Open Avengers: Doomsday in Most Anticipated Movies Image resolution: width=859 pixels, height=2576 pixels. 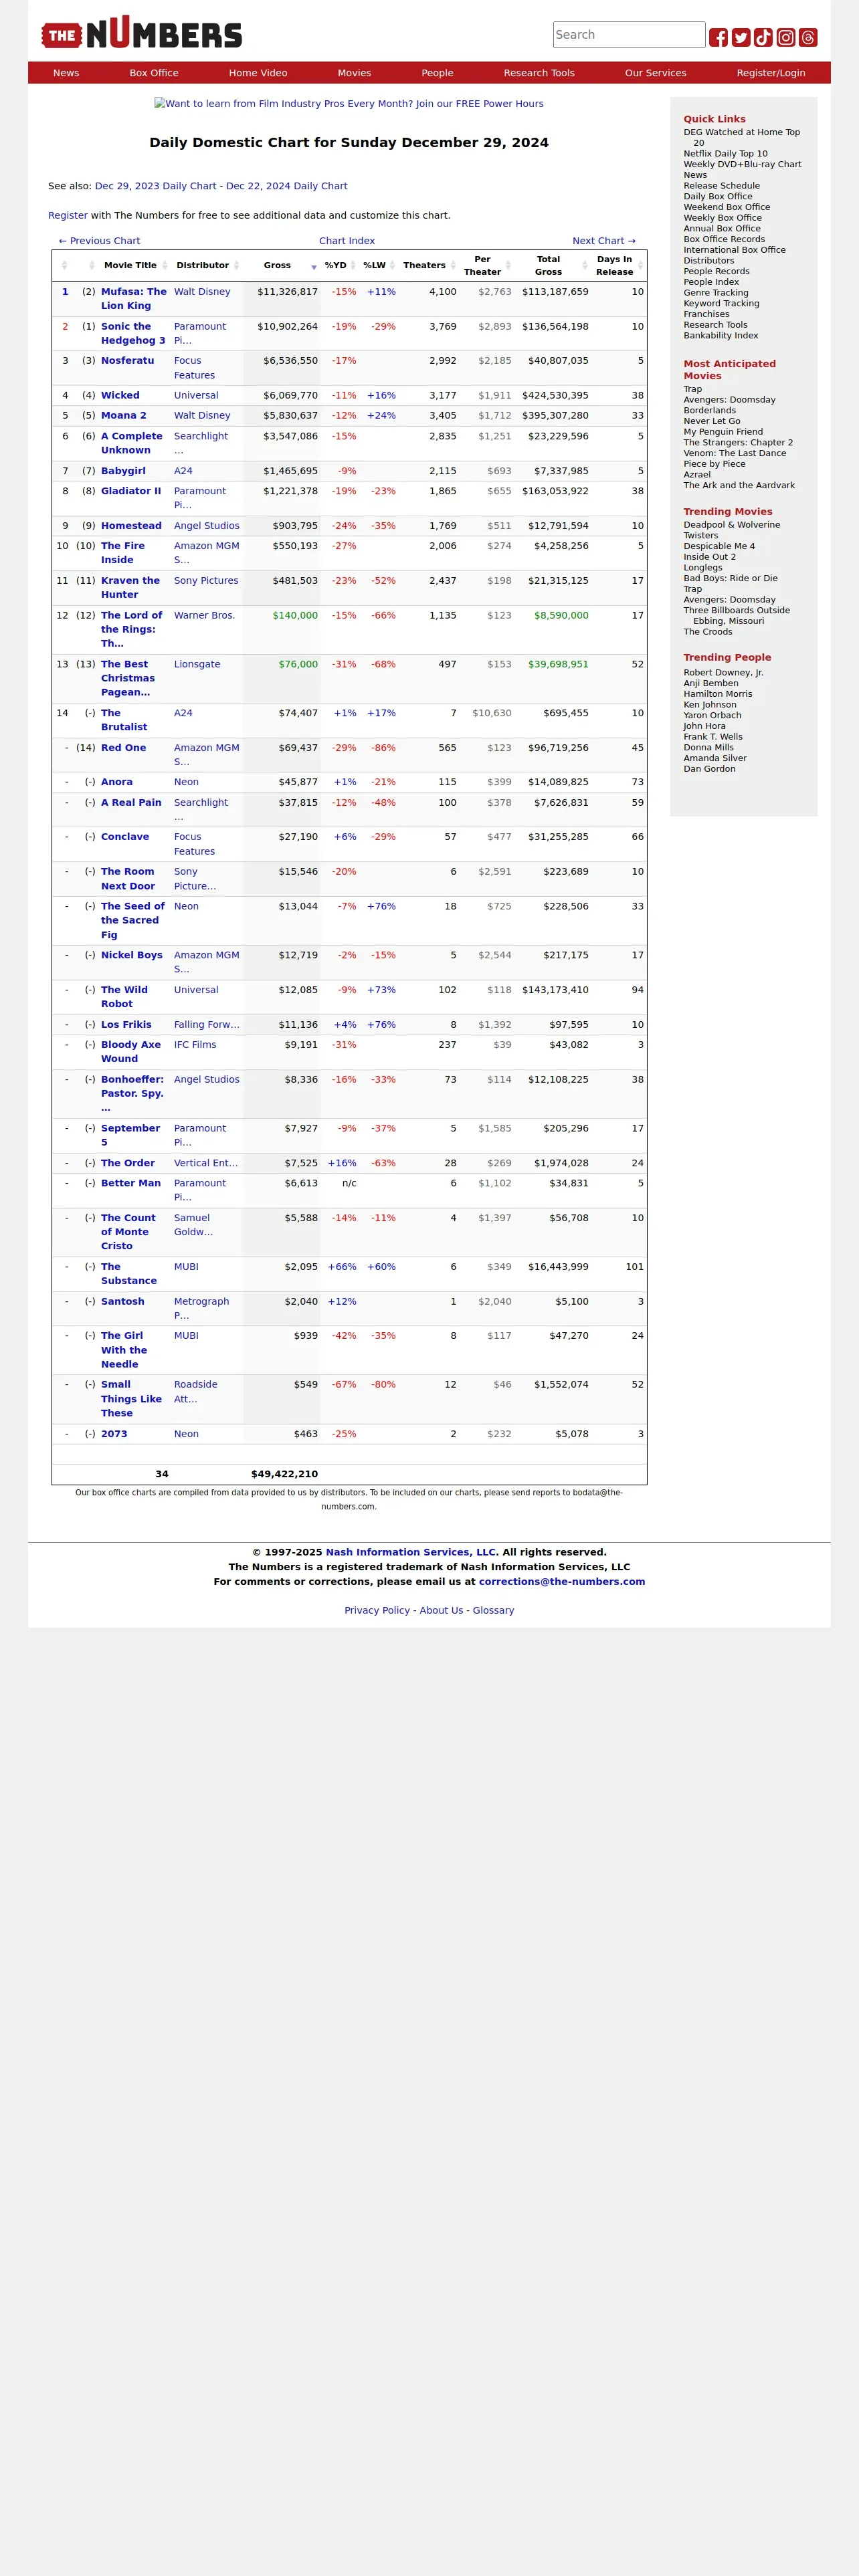coord(730,400)
